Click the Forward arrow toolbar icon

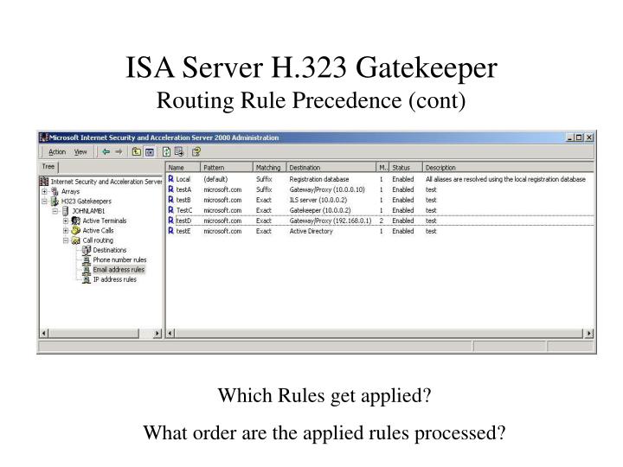[x=119, y=151]
